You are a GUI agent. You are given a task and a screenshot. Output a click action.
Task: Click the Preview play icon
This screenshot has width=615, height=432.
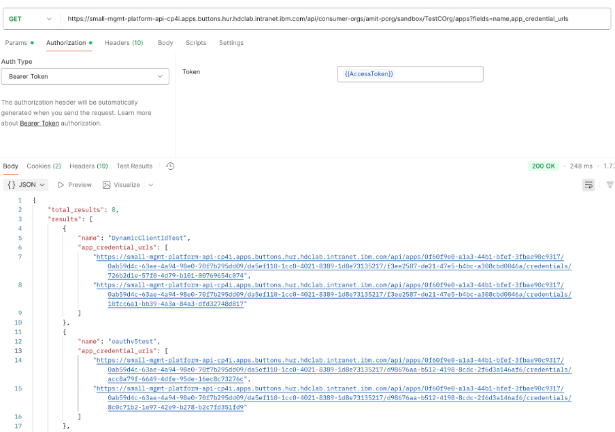click(61, 185)
